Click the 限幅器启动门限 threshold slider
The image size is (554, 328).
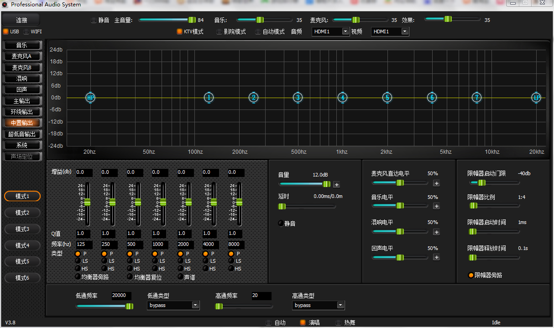coord(495,183)
